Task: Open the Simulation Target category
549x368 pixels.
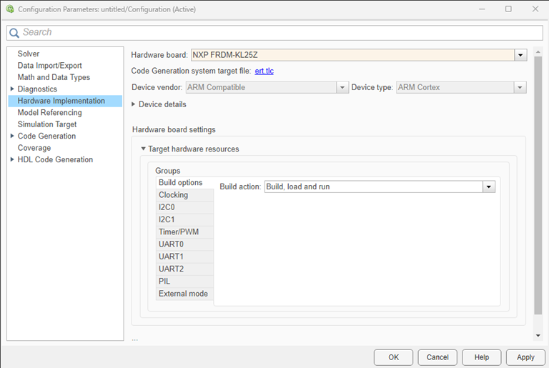Action: click(46, 124)
